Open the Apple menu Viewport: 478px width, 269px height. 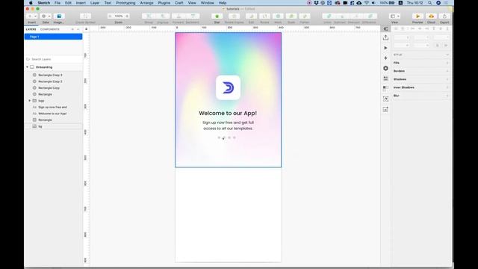(x=31, y=3)
